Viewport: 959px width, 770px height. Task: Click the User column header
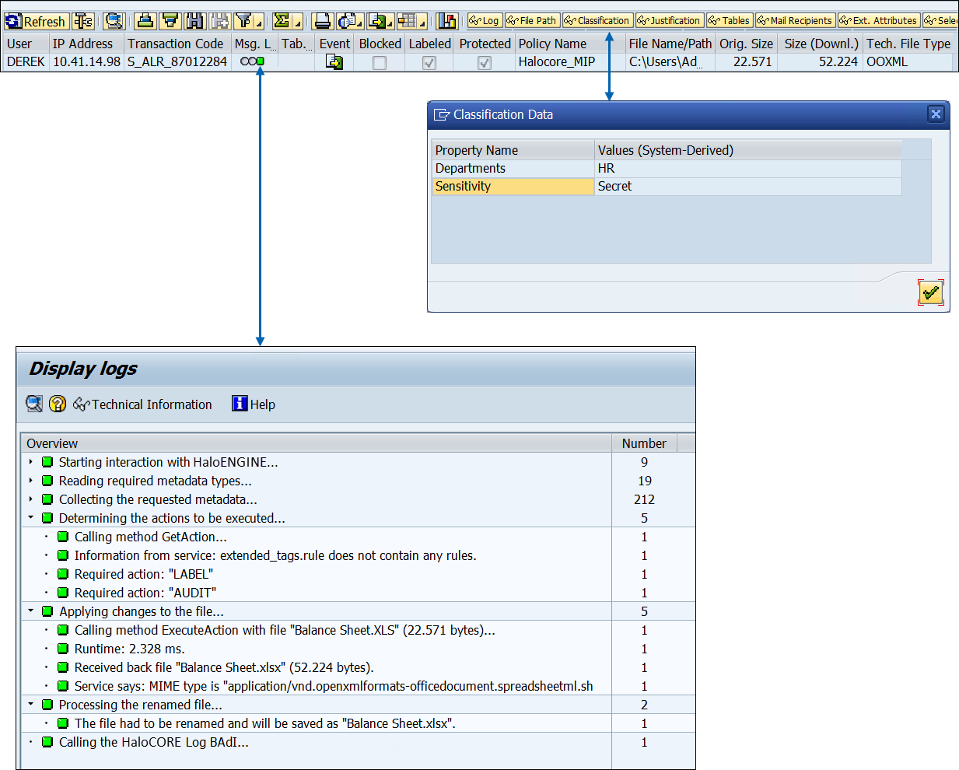tap(25, 44)
